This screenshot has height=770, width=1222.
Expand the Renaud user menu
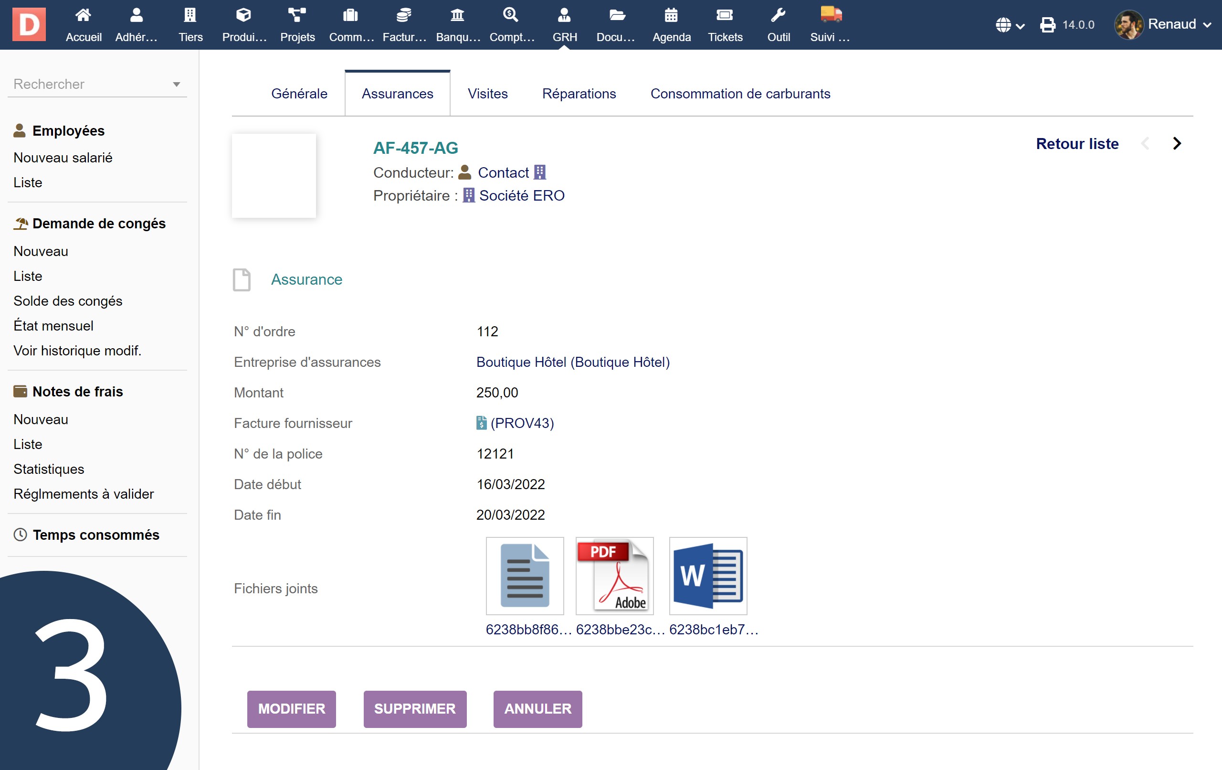click(x=1171, y=24)
